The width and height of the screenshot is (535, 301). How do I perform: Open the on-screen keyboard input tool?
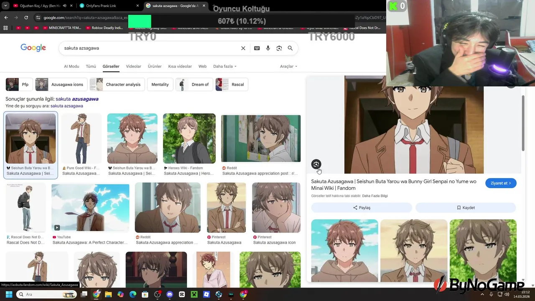pos(257,48)
